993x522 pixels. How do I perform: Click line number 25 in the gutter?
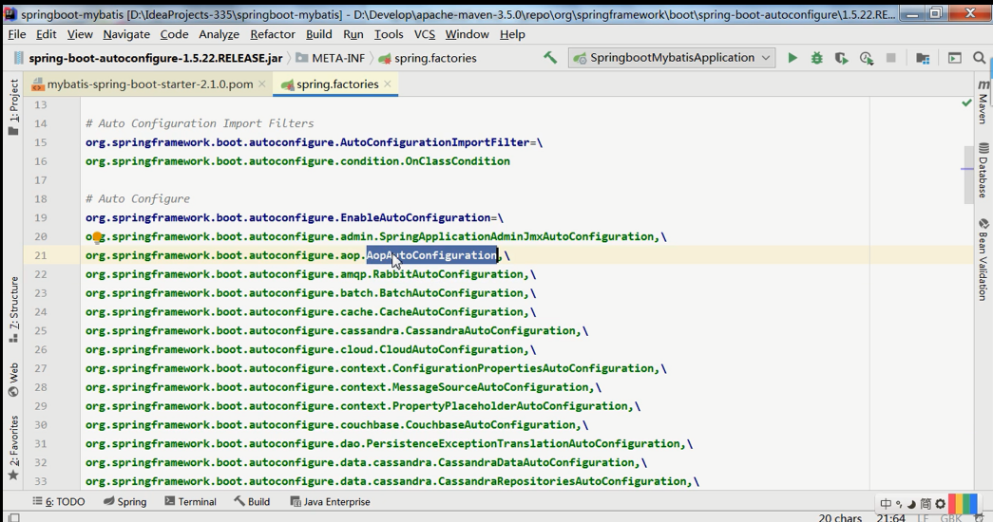coord(41,330)
